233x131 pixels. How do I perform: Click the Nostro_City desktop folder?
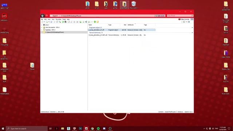[x=226, y=66]
